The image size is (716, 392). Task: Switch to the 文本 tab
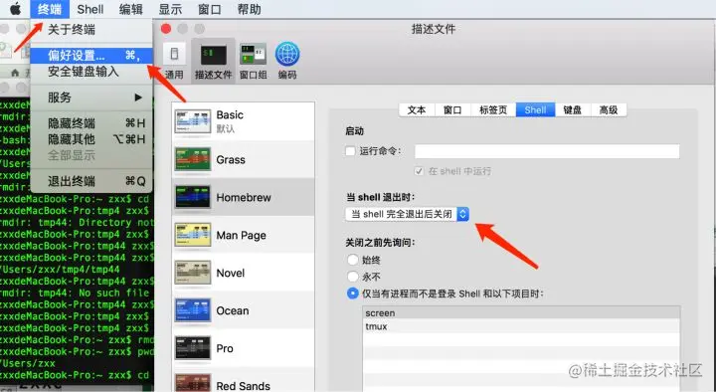point(417,110)
